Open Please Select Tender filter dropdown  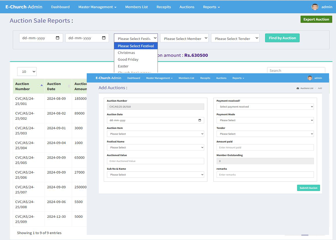pos(235,38)
